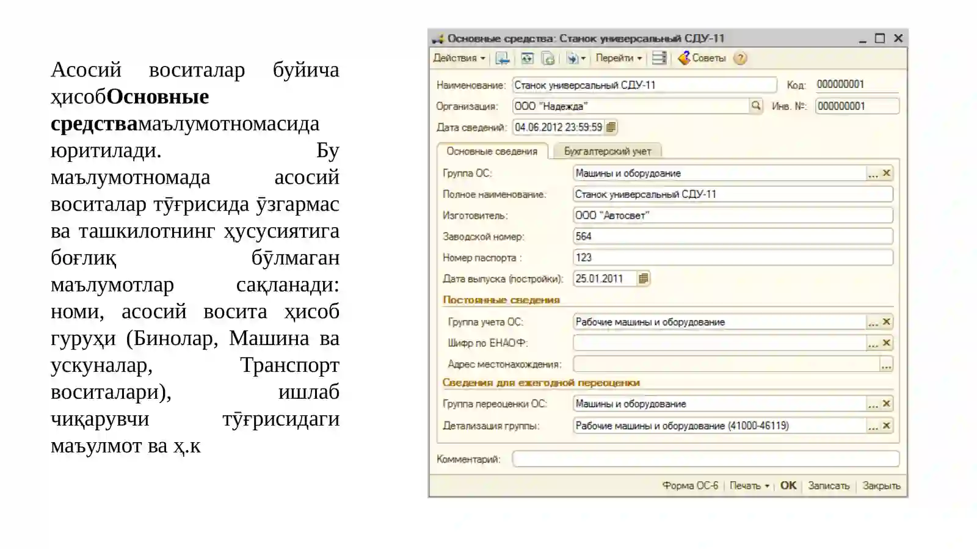The image size is (977, 549).
Task: Open the magnifier lookup for Организация
Action: click(756, 106)
